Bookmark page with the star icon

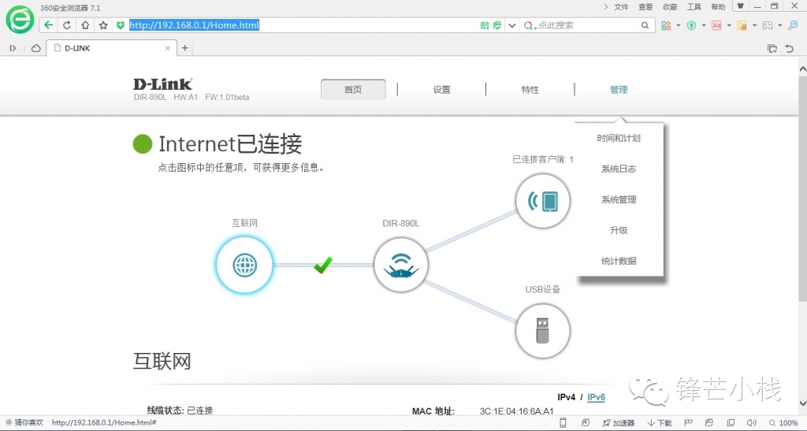pos(103,25)
